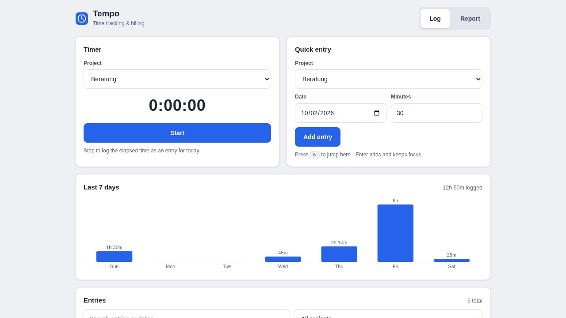
Task: Click the Date field showing 10/02/2026
Action: coord(340,113)
